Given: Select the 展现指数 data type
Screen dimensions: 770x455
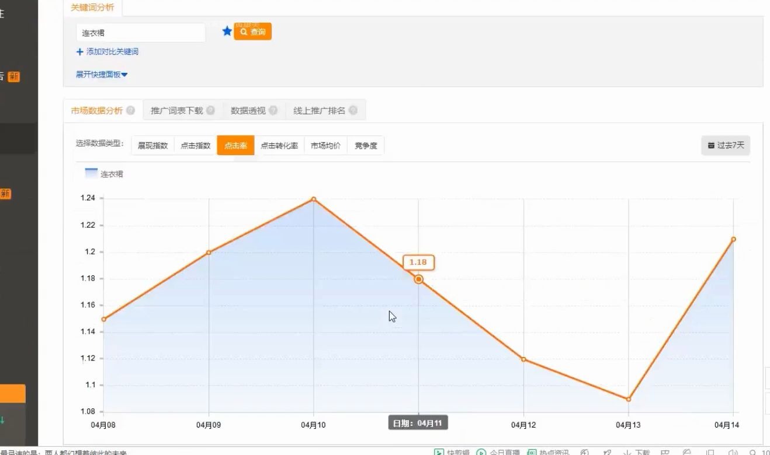Looking at the screenshot, I should click(152, 146).
